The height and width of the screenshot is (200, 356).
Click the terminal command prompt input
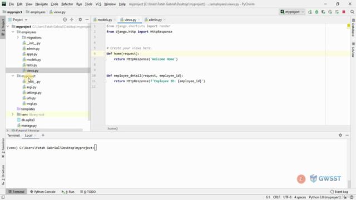click(x=95, y=148)
